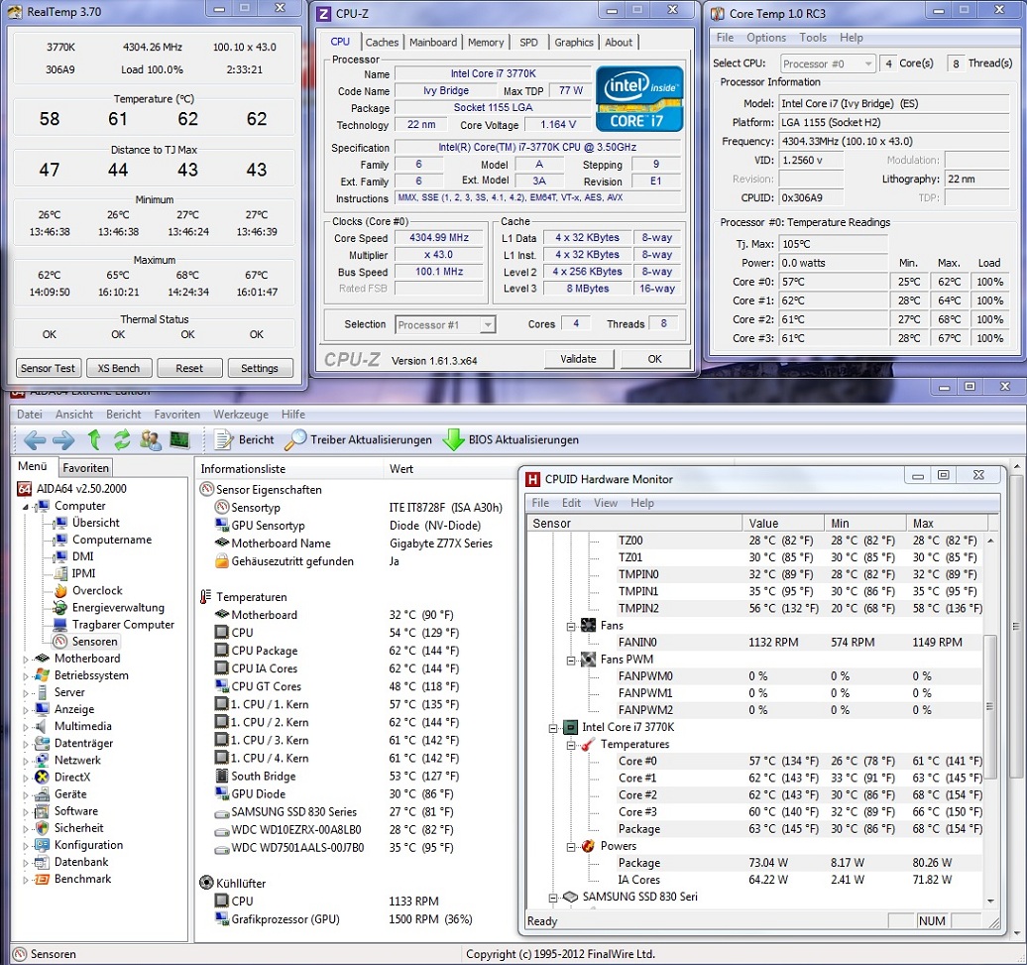
Task: Select Energieverwaltung in AIDA64 tree
Action: coord(118,608)
